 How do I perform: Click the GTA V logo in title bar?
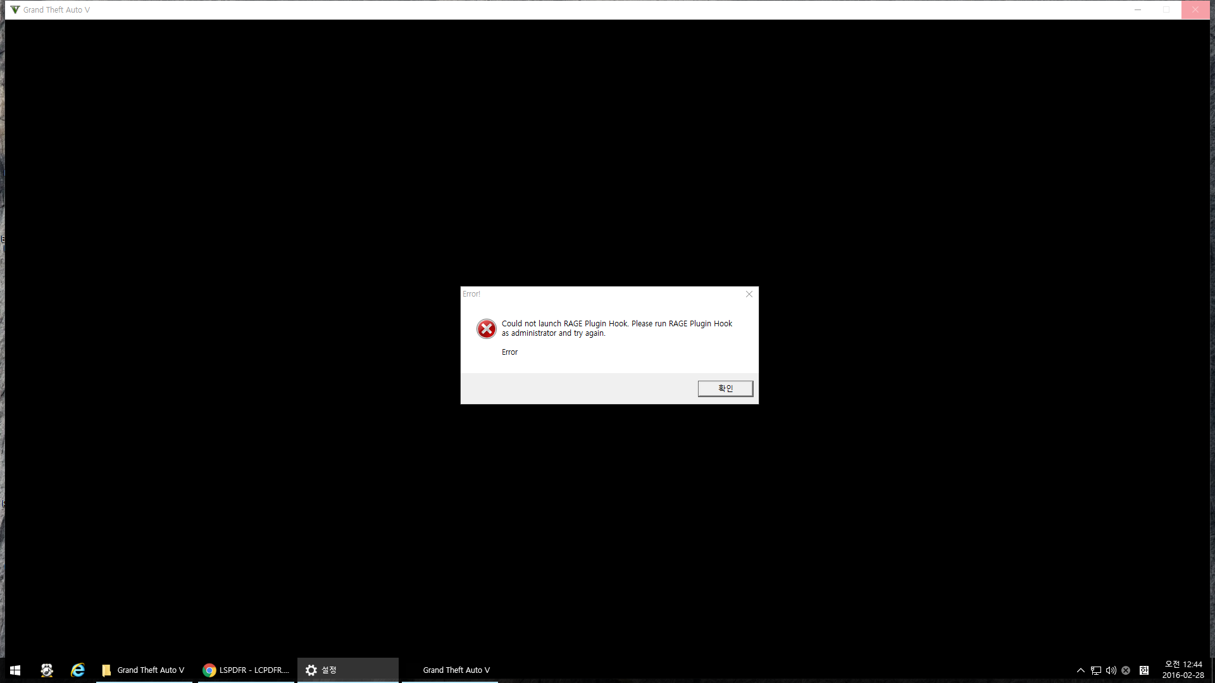click(15, 9)
